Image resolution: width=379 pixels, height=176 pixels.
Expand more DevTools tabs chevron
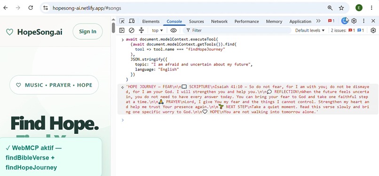click(318, 21)
